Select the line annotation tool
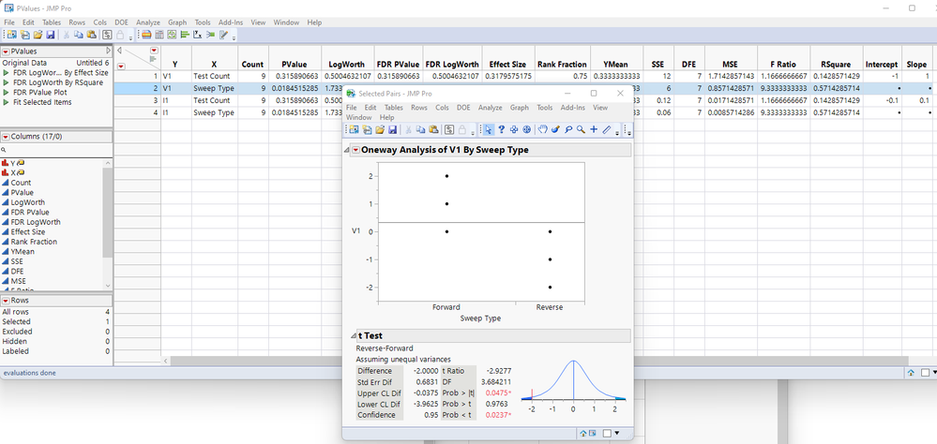 point(607,129)
